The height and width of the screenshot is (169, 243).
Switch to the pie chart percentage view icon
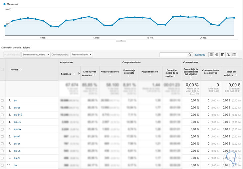coord(217,54)
